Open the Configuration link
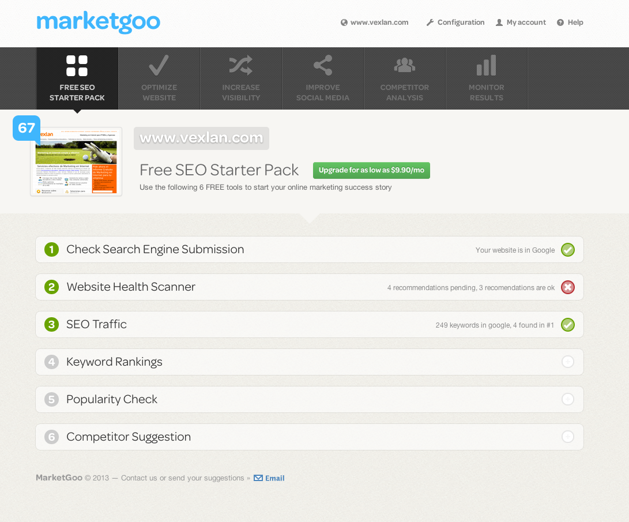 pyautogui.click(x=461, y=22)
